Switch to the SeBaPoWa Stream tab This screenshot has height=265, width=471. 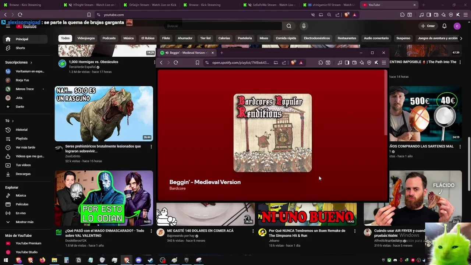270,5
